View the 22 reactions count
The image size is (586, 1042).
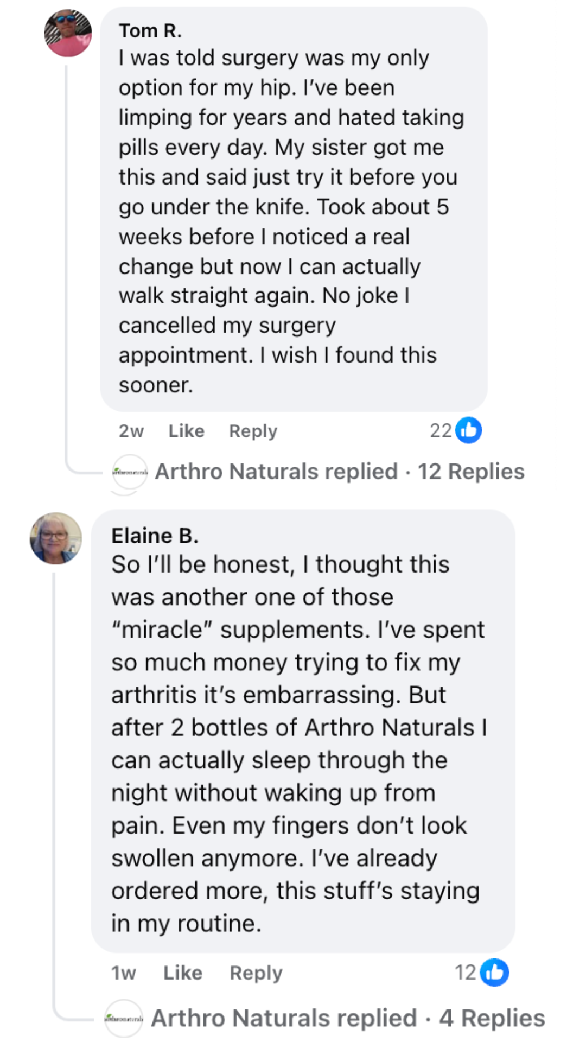pos(441,430)
